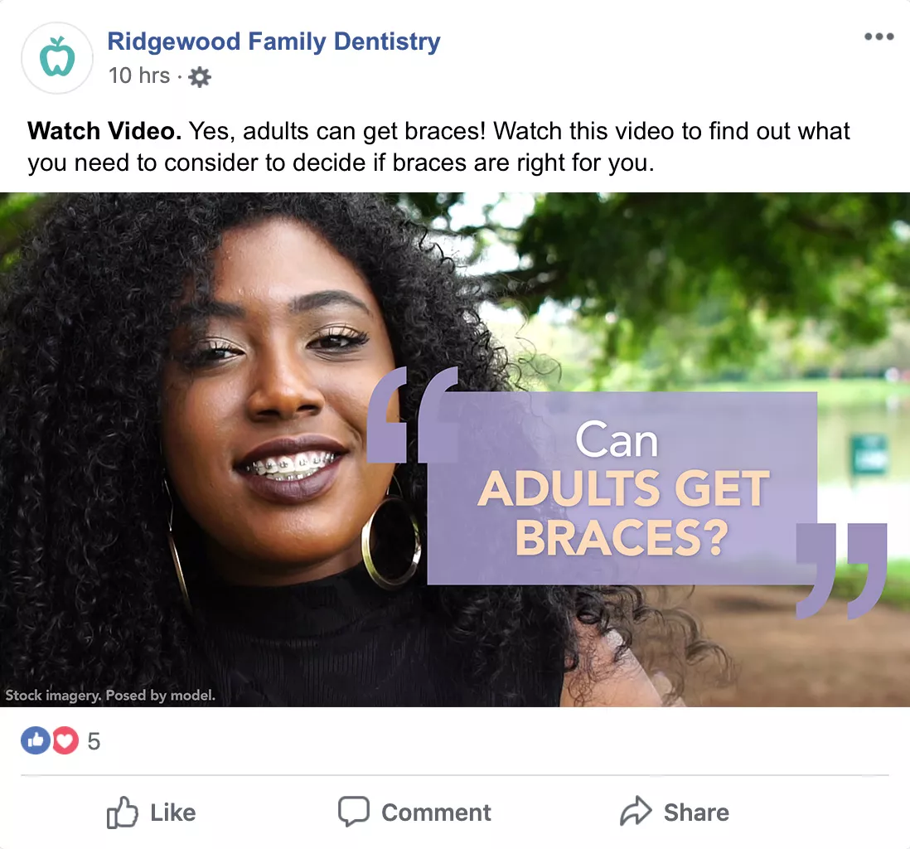Click the Share button
Screen dimensions: 910x849
pos(675,813)
